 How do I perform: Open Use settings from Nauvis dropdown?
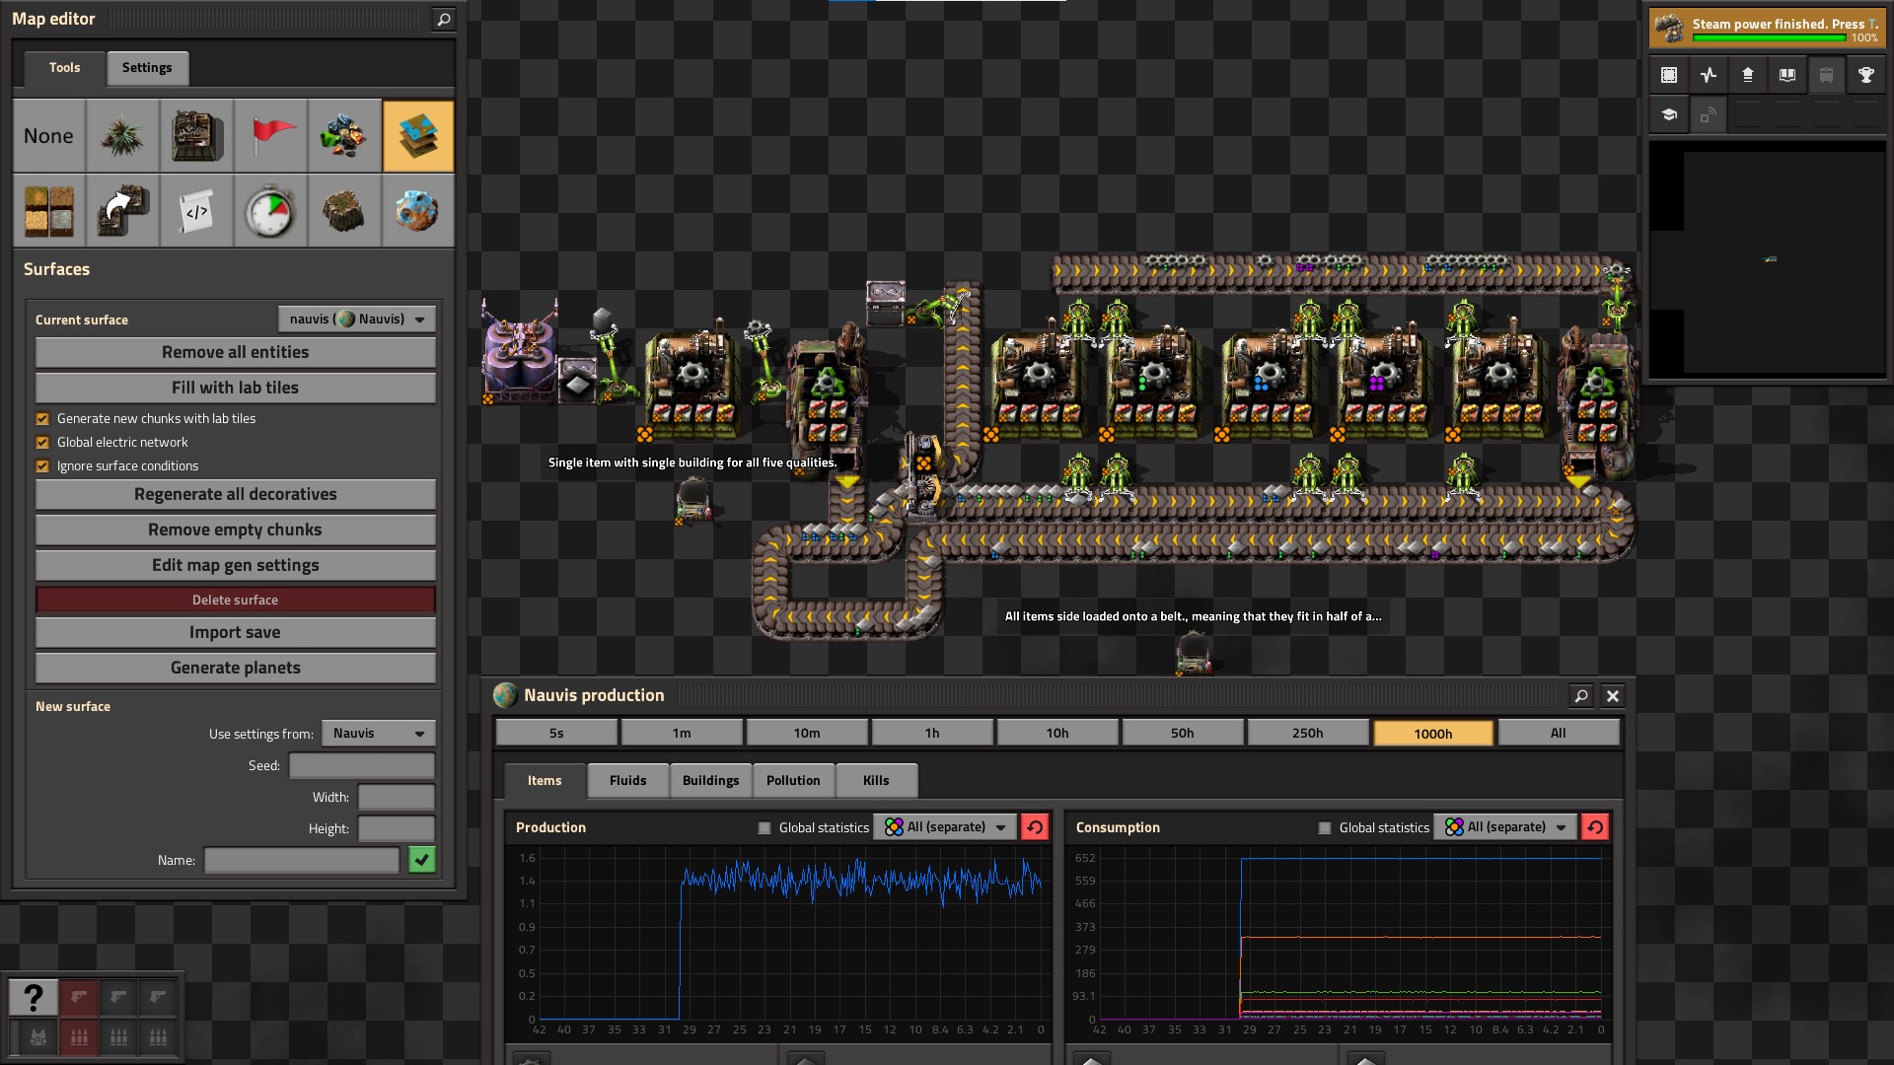click(379, 734)
